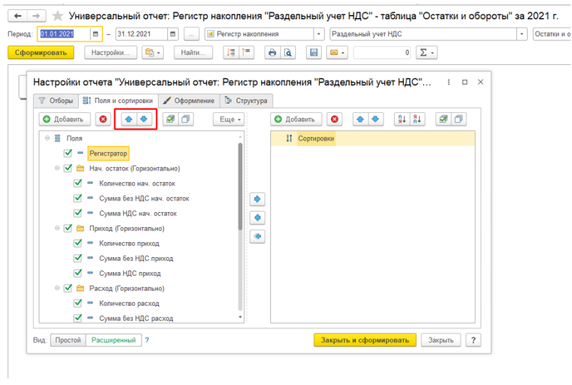Favorite this report with the star icon
The image size is (572, 385).
(x=58, y=16)
